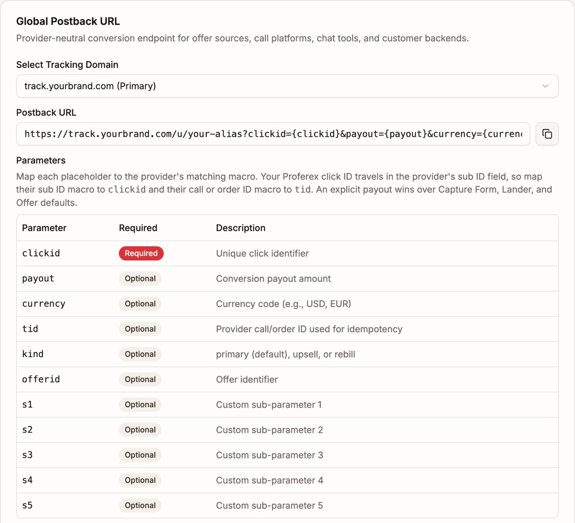Click the Parameters section heading
This screenshot has height=523, width=575.
(41, 160)
